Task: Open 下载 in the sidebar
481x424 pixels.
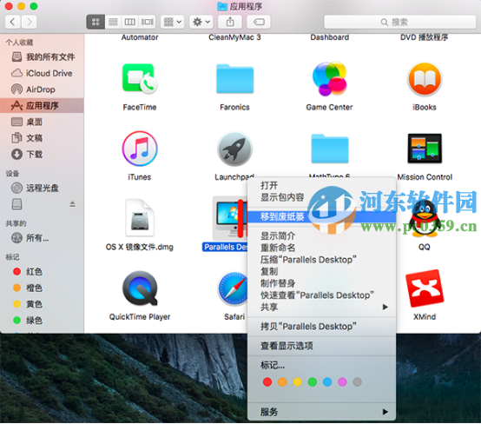Action: pyautogui.click(x=42, y=154)
